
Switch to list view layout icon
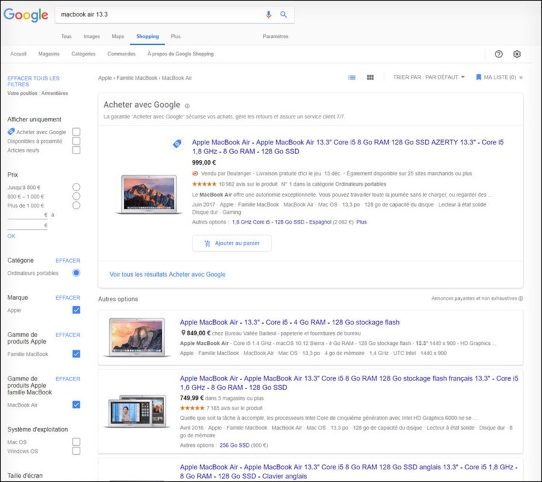352,77
